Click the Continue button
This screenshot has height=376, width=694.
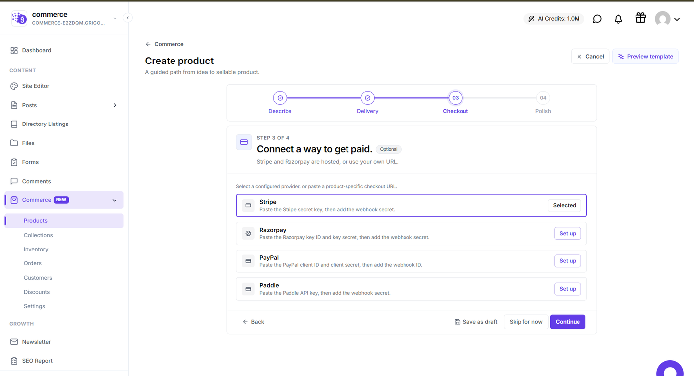point(568,322)
